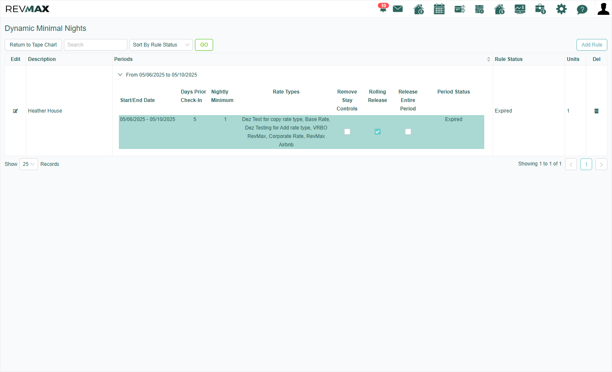
Task: Open the user profile silhouette icon
Action: click(x=603, y=9)
